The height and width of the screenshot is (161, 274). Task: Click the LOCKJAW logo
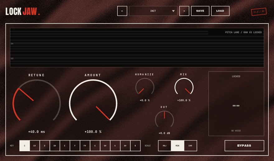tap(23, 11)
